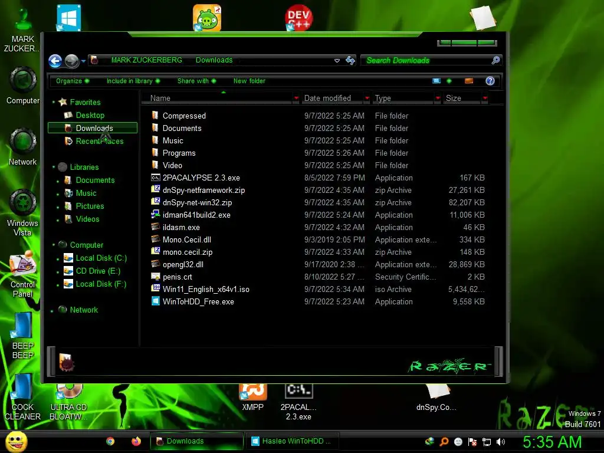Open Control Panel desktop icon
The height and width of the screenshot is (453, 604).
click(23, 274)
